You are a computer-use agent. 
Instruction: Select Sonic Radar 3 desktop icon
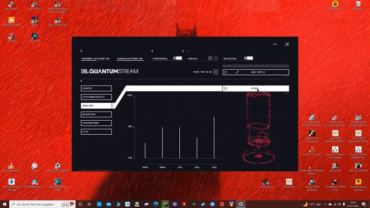click(x=12, y=6)
